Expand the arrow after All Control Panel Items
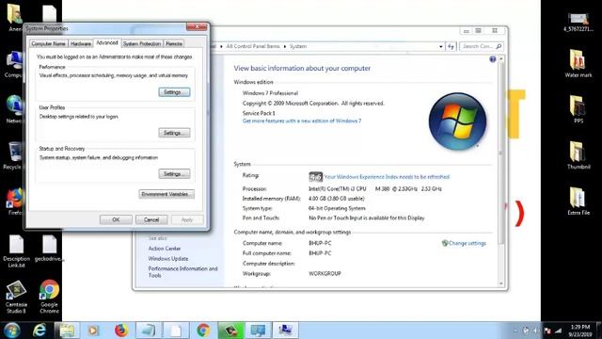Viewport: 602px width, 339px height. coord(285,46)
